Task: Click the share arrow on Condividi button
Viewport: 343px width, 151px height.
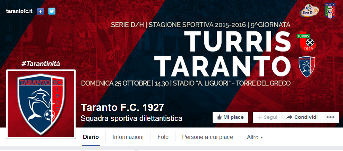Action: pos(289,117)
